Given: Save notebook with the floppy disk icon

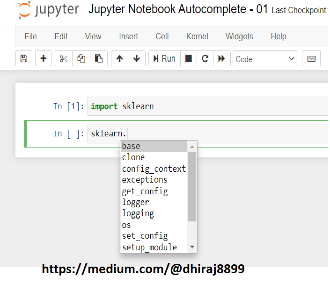Looking at the screenshot, I should tap(24, 58).
